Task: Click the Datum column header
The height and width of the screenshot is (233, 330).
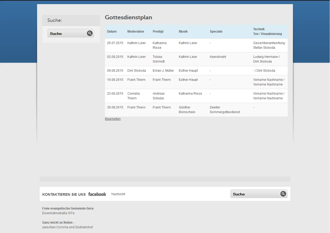Action: (x=112, y=32)
